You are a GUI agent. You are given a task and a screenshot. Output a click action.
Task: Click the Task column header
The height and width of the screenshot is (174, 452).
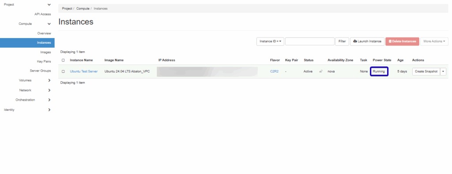(x=364, y=60)
